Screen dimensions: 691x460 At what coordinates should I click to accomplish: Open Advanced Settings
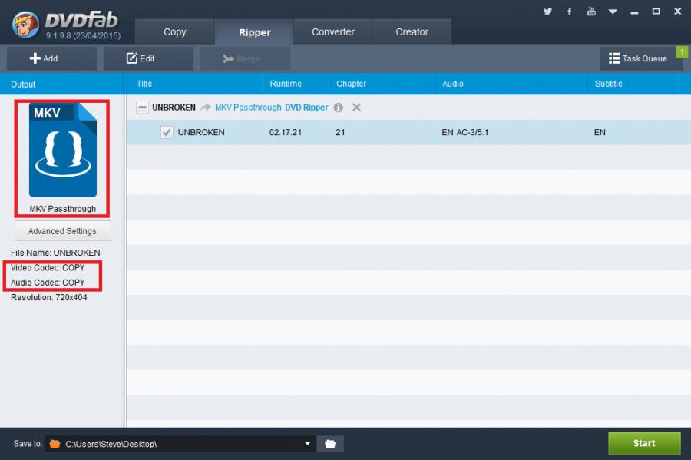62,231
